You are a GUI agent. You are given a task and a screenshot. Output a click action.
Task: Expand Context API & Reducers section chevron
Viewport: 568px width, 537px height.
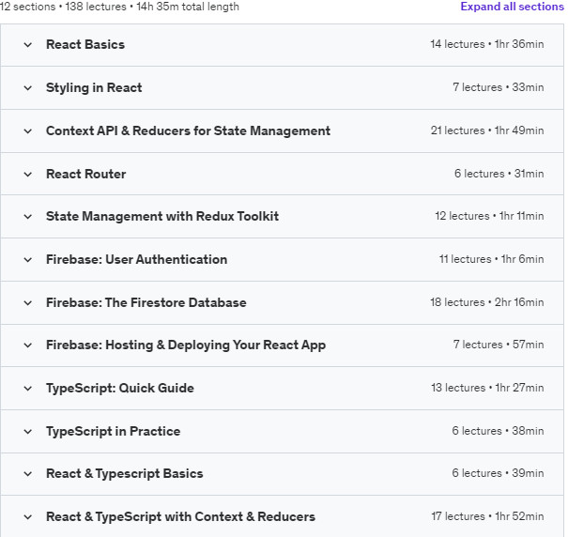click(28, 131)
